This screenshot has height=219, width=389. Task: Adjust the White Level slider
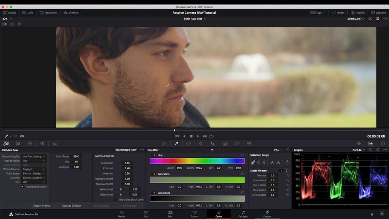(x=120, y=189)
